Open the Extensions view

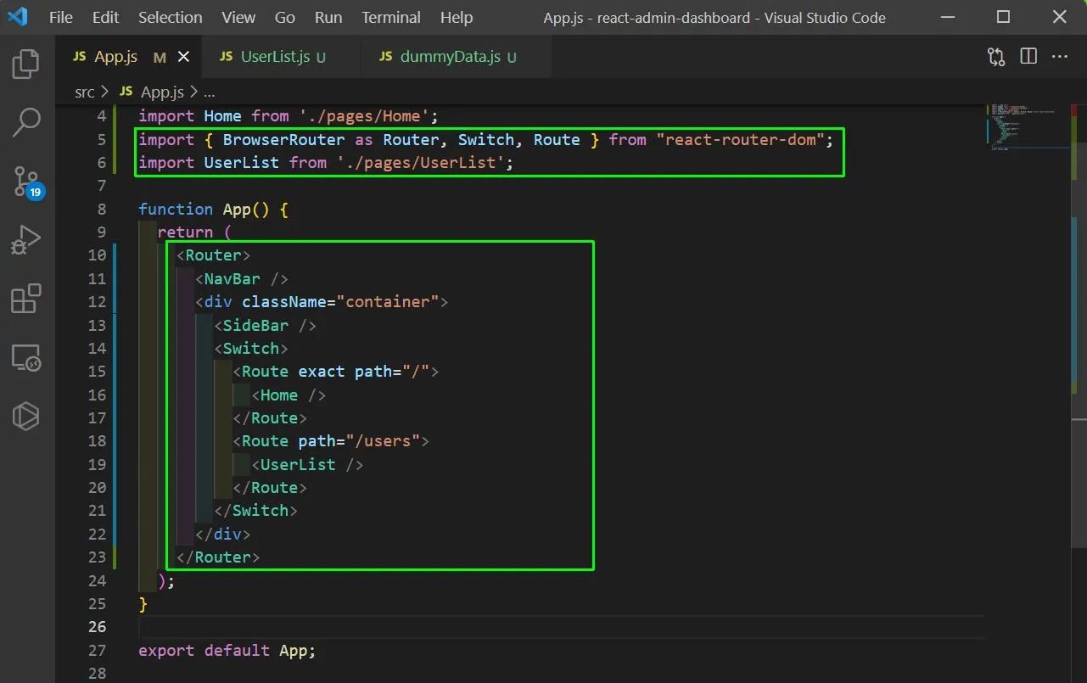pyautogui.click(x=26, y=299)
